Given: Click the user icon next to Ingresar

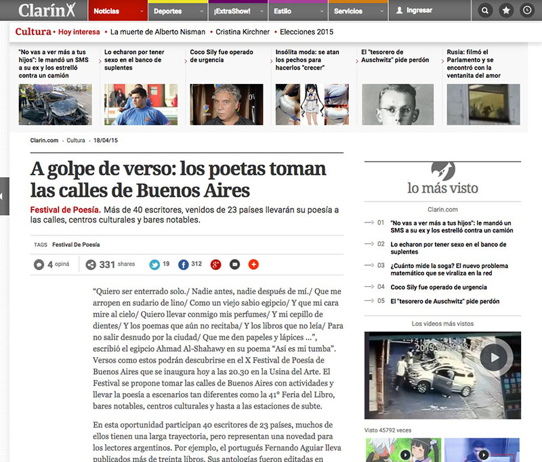Looking at the screenshot, I should click(x=399, y=10).
